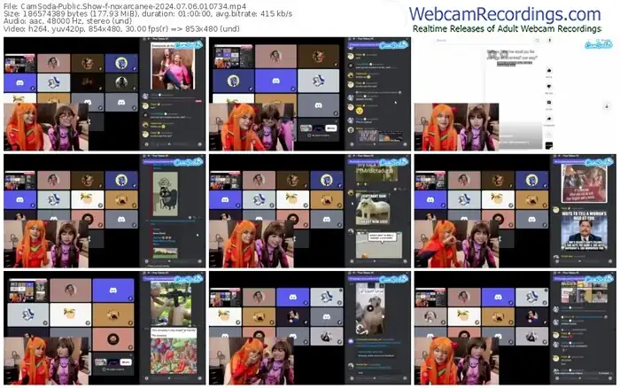This screenshot has height=388, width=620.
Task: Click the Video line reading h264, yuv420p
Action: tap(122, 29)
